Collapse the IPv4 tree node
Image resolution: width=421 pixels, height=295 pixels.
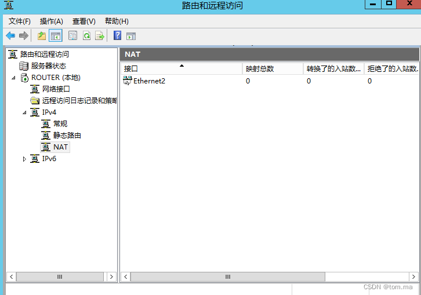pos(24,112)
